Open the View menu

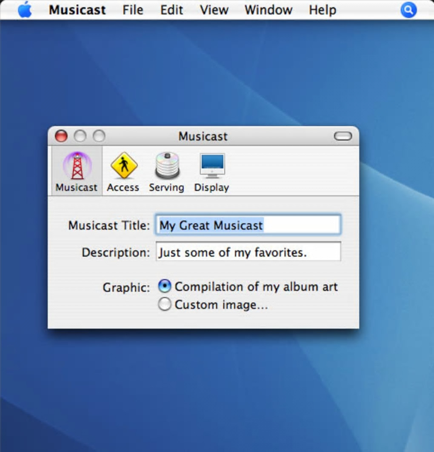214,10
